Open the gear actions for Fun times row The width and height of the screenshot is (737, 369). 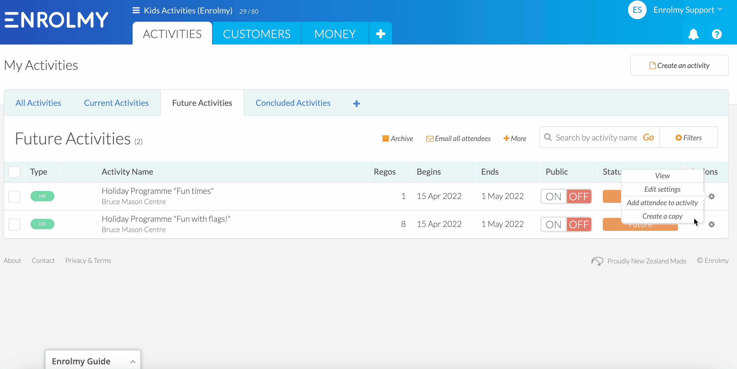tap(711, 196)
